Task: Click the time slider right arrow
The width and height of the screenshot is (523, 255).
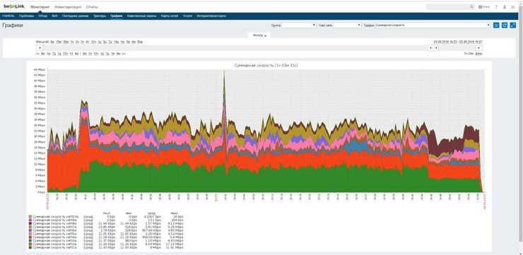Action: coord(479,48)
